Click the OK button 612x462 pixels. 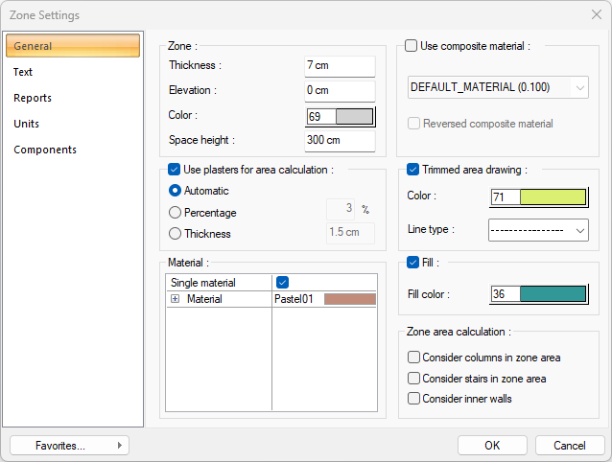click(x=492, y=445)
